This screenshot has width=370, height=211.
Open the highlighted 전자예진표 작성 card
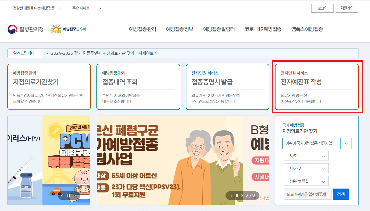point(317,87)
